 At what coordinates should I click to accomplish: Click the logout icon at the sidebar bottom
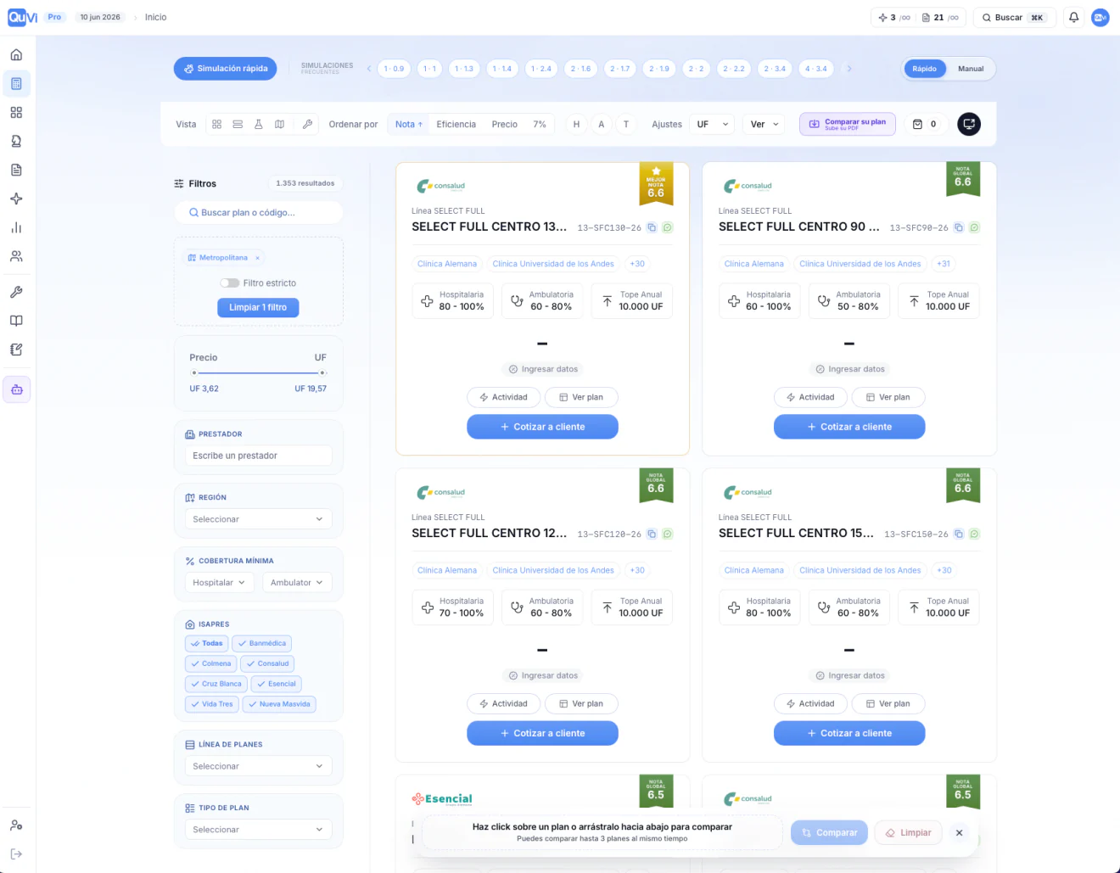click(16, 854)
